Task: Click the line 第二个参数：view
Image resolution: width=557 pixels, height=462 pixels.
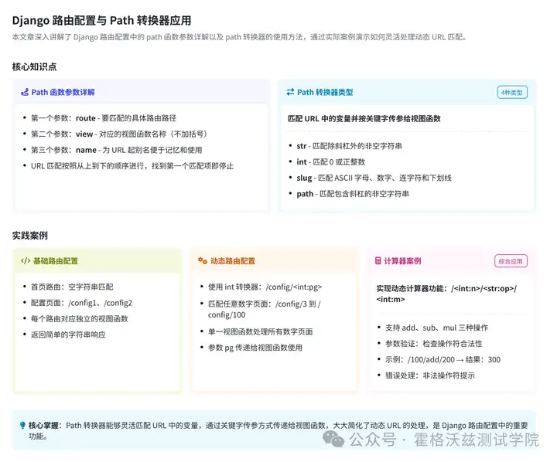Action: pos(118,134)
